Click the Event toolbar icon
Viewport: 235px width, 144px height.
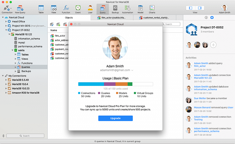(x=78, y=8)
